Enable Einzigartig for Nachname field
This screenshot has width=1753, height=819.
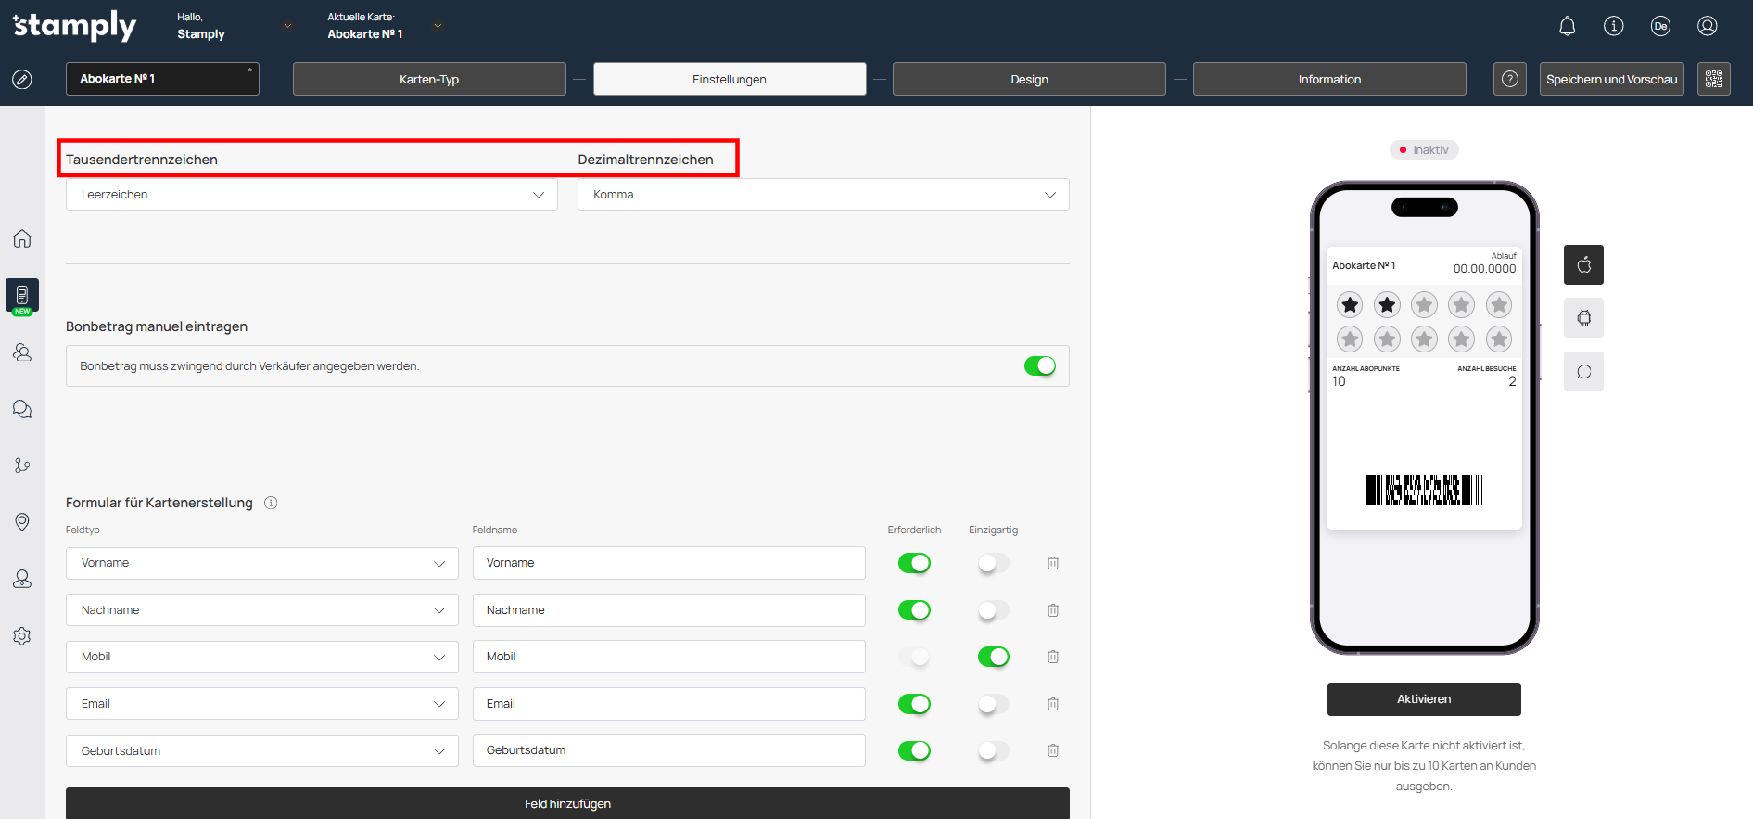click(993, 610)
